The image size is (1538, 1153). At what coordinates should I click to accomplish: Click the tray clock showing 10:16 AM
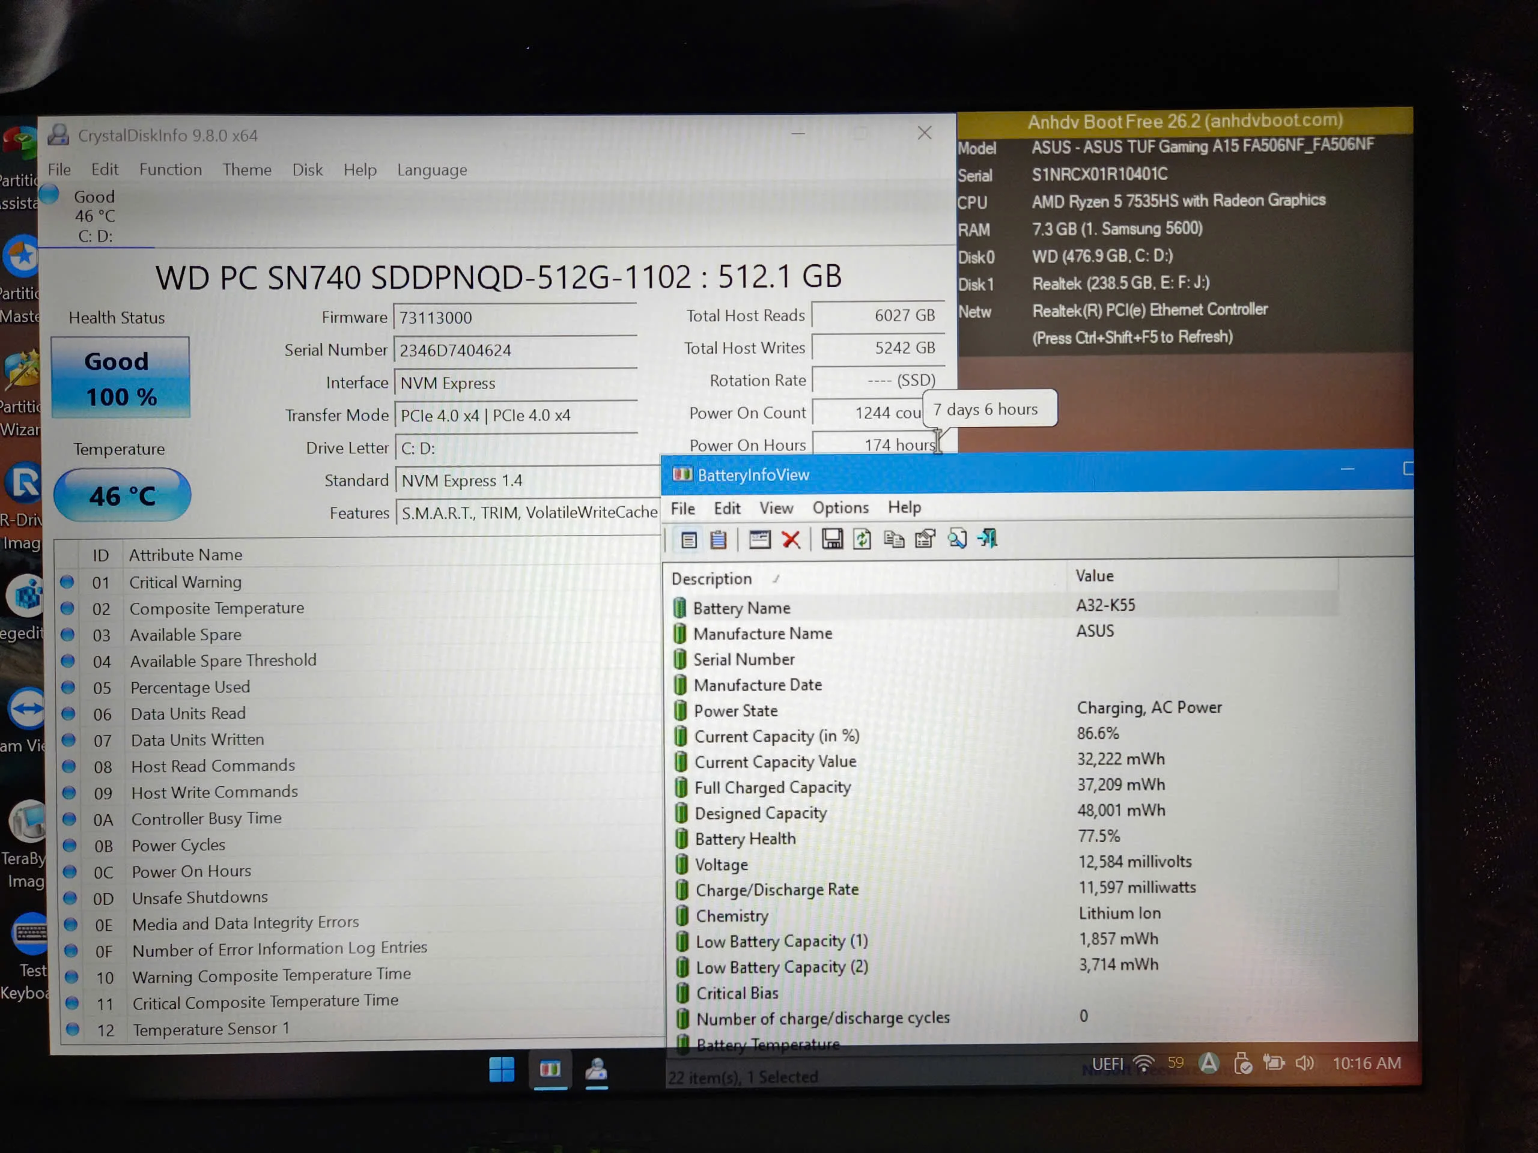1366,1063
